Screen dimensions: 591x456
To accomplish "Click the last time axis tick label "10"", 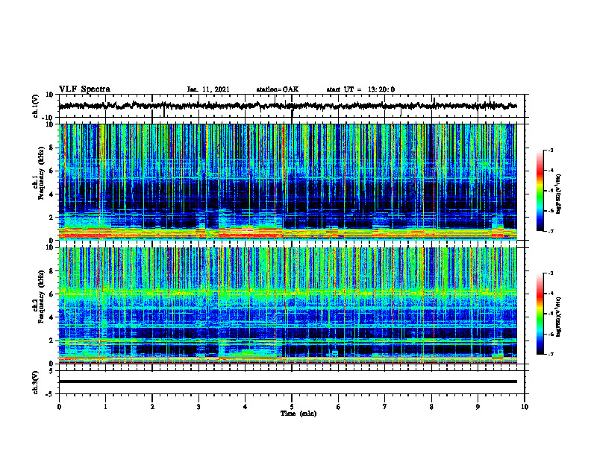I will tap(525, 407).
